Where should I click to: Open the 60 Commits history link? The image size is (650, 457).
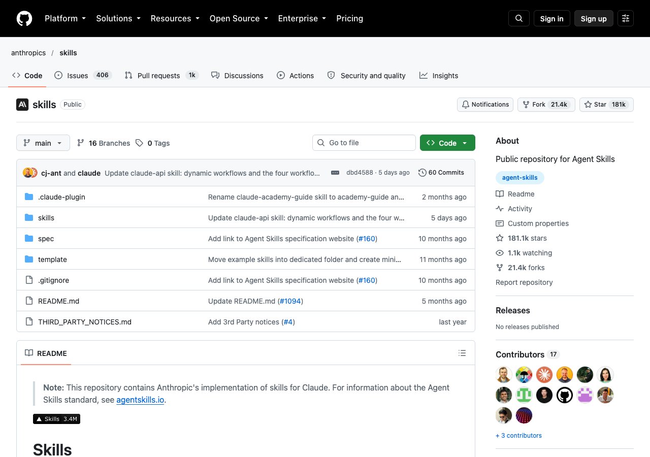[x=441, y=173]
